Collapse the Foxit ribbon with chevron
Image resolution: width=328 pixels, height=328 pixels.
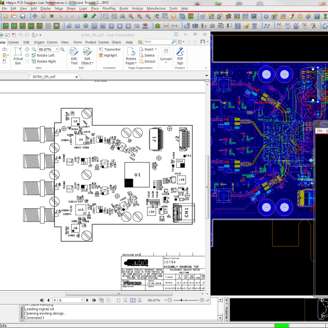(206, 68)
